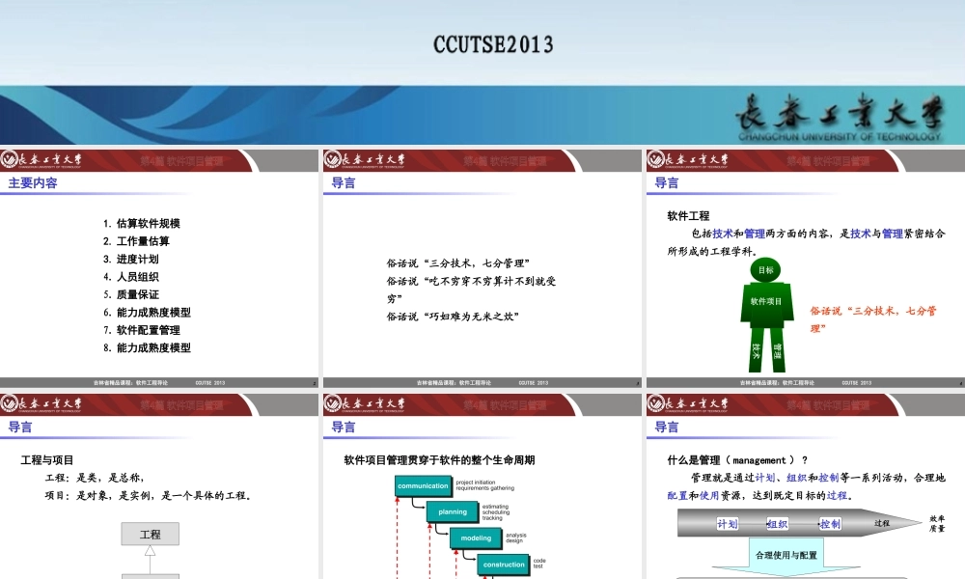Click the footer bar of the 主要内容 slide

click(159, 382)
